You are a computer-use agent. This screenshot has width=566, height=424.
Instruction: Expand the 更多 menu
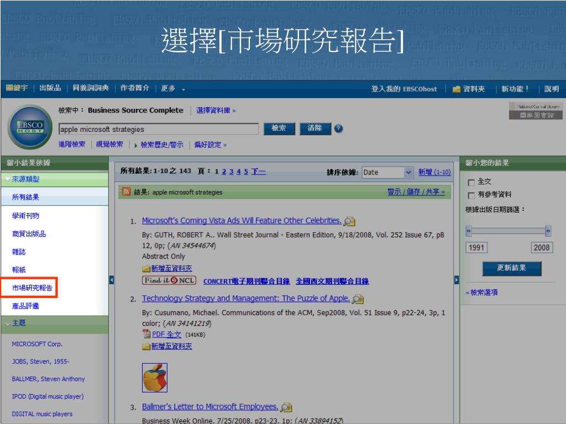[173, 89]
